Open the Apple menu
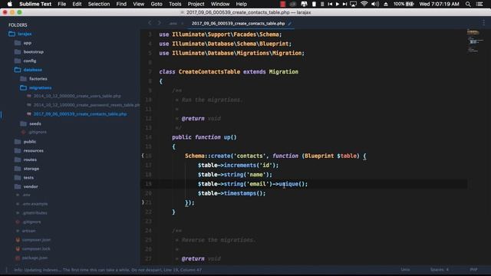This screenshot has width=491, height=276. click(10, 4)
